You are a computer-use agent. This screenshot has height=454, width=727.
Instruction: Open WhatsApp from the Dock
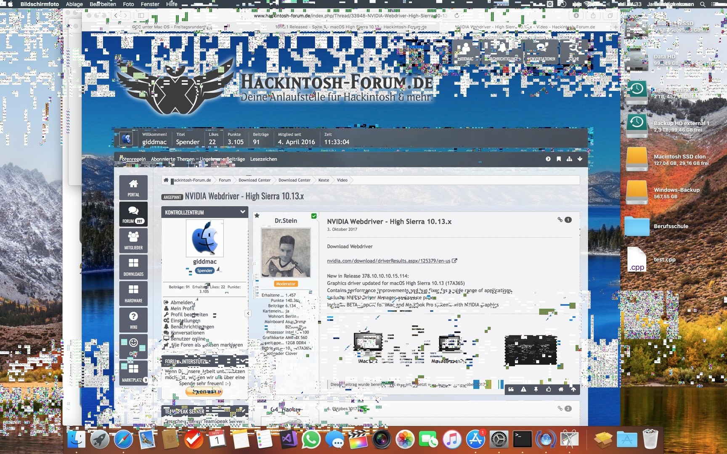click(x=311, y=440)
